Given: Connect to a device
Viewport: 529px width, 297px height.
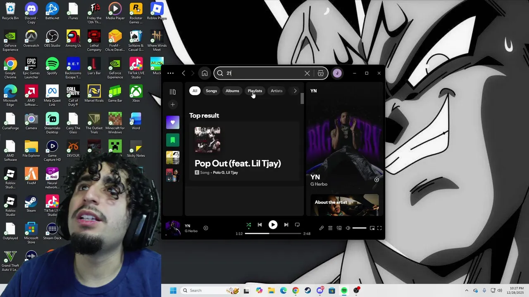Looking at the screenshot, I should click(339, 228).
